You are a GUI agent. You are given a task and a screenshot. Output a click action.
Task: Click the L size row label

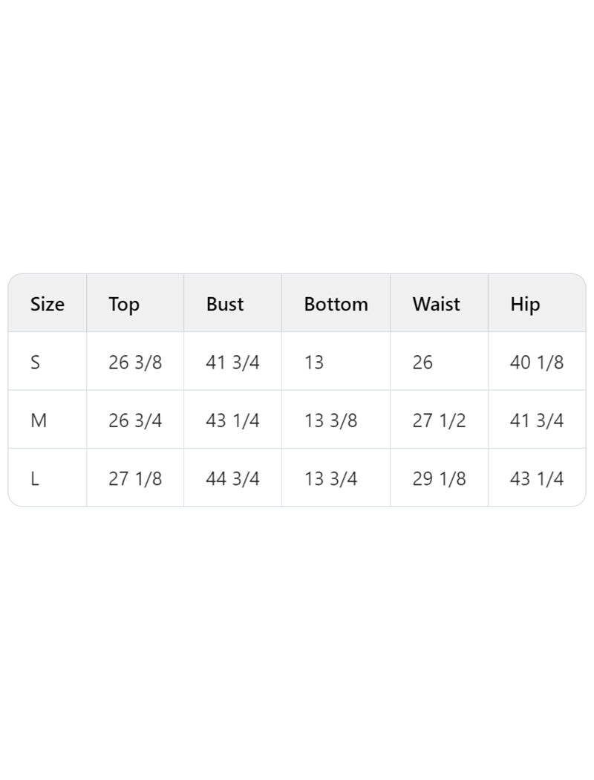click(34, 478)
